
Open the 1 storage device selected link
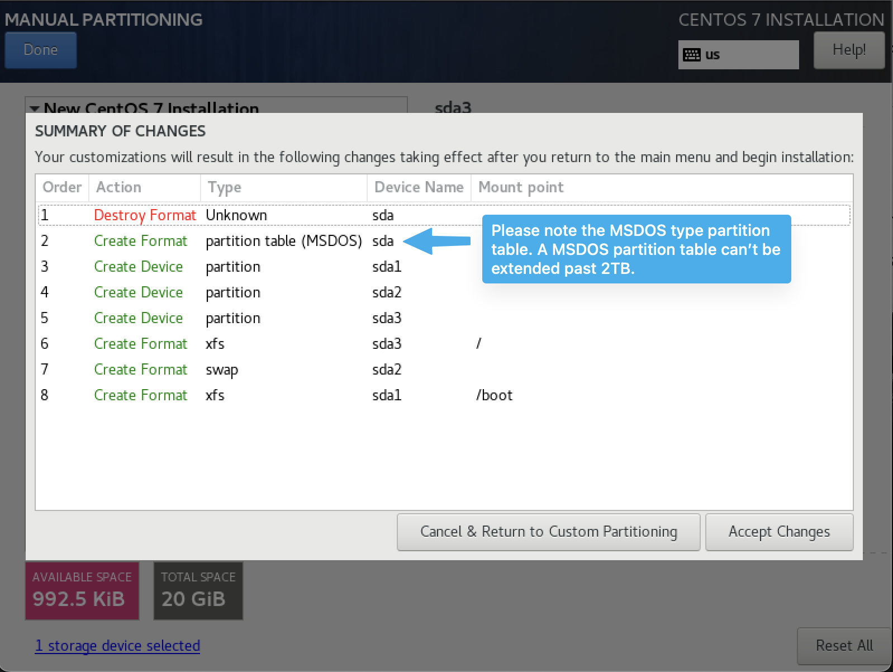pyautogui.click(x=117, y=646)
